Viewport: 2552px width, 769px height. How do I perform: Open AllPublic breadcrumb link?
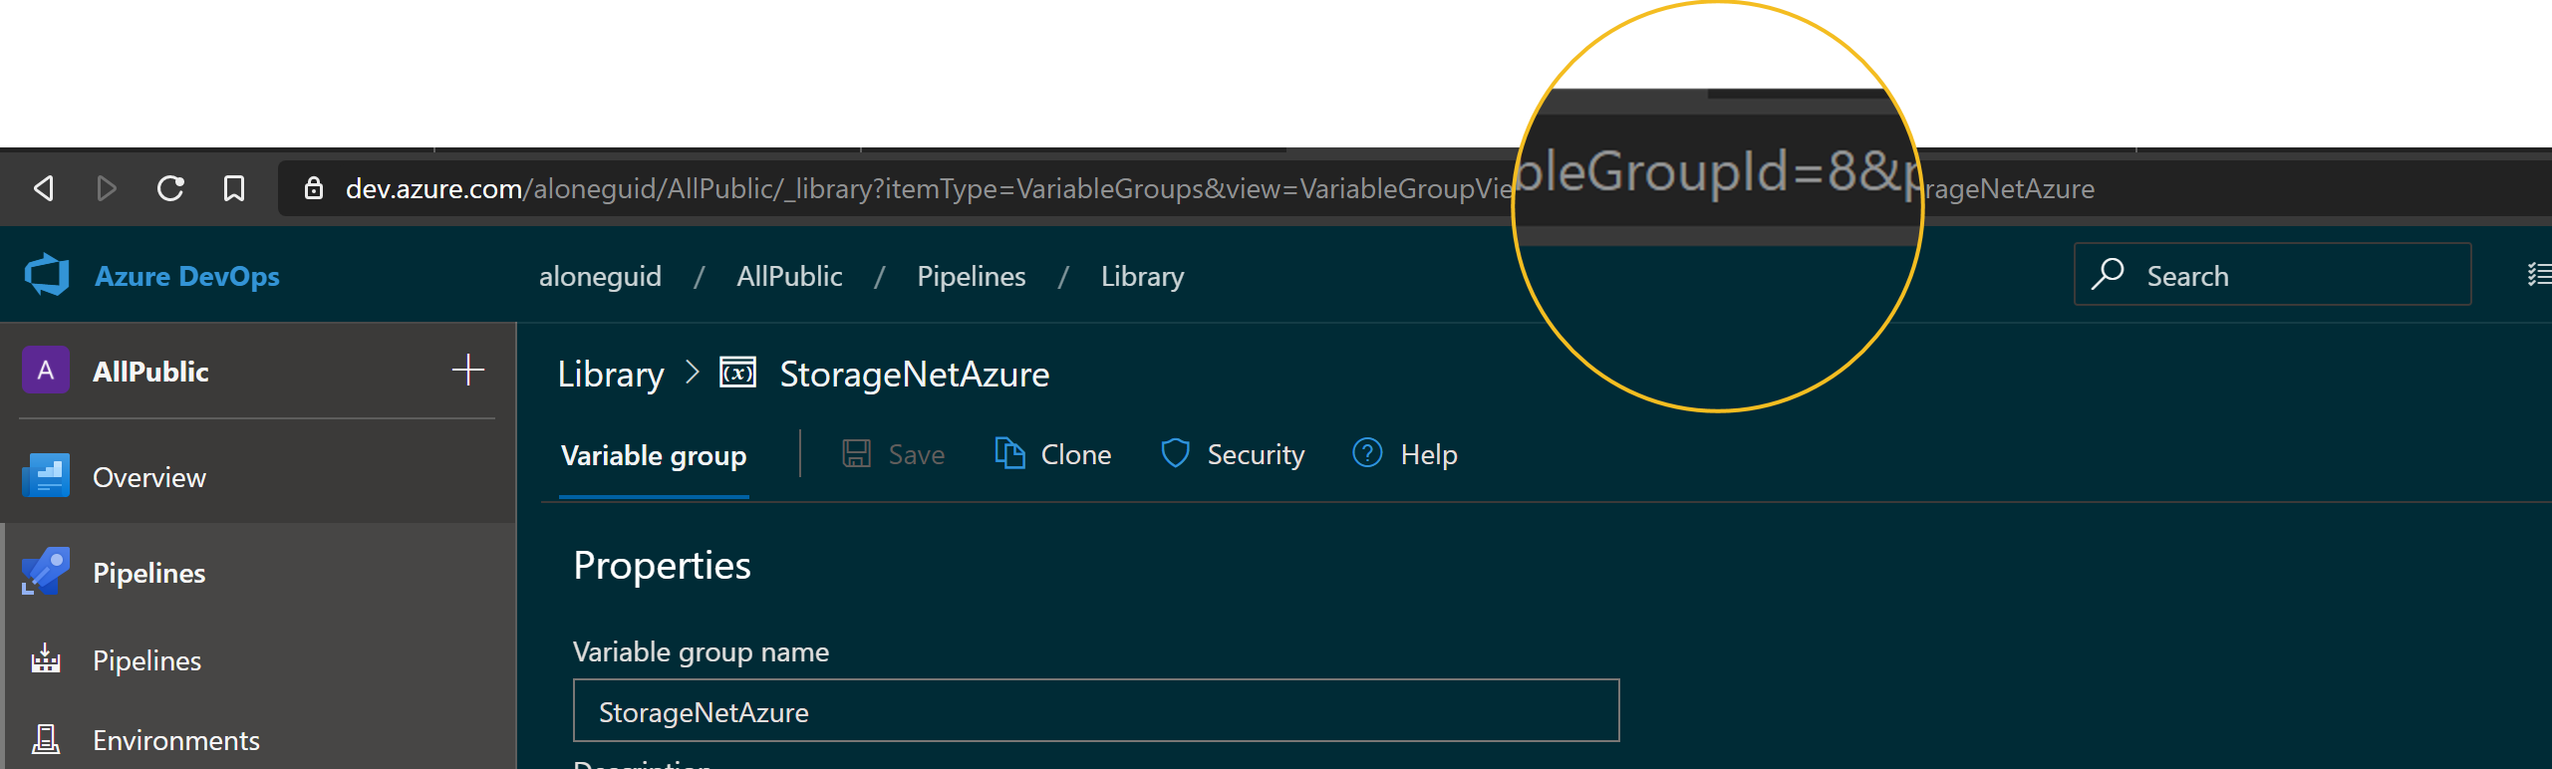(x=789, y=276)
